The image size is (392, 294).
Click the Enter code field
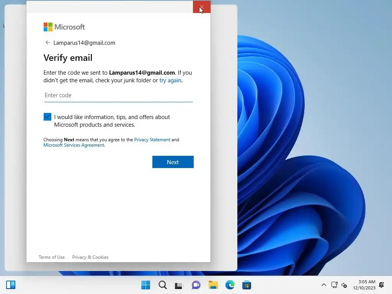click(x=119, y=95)
